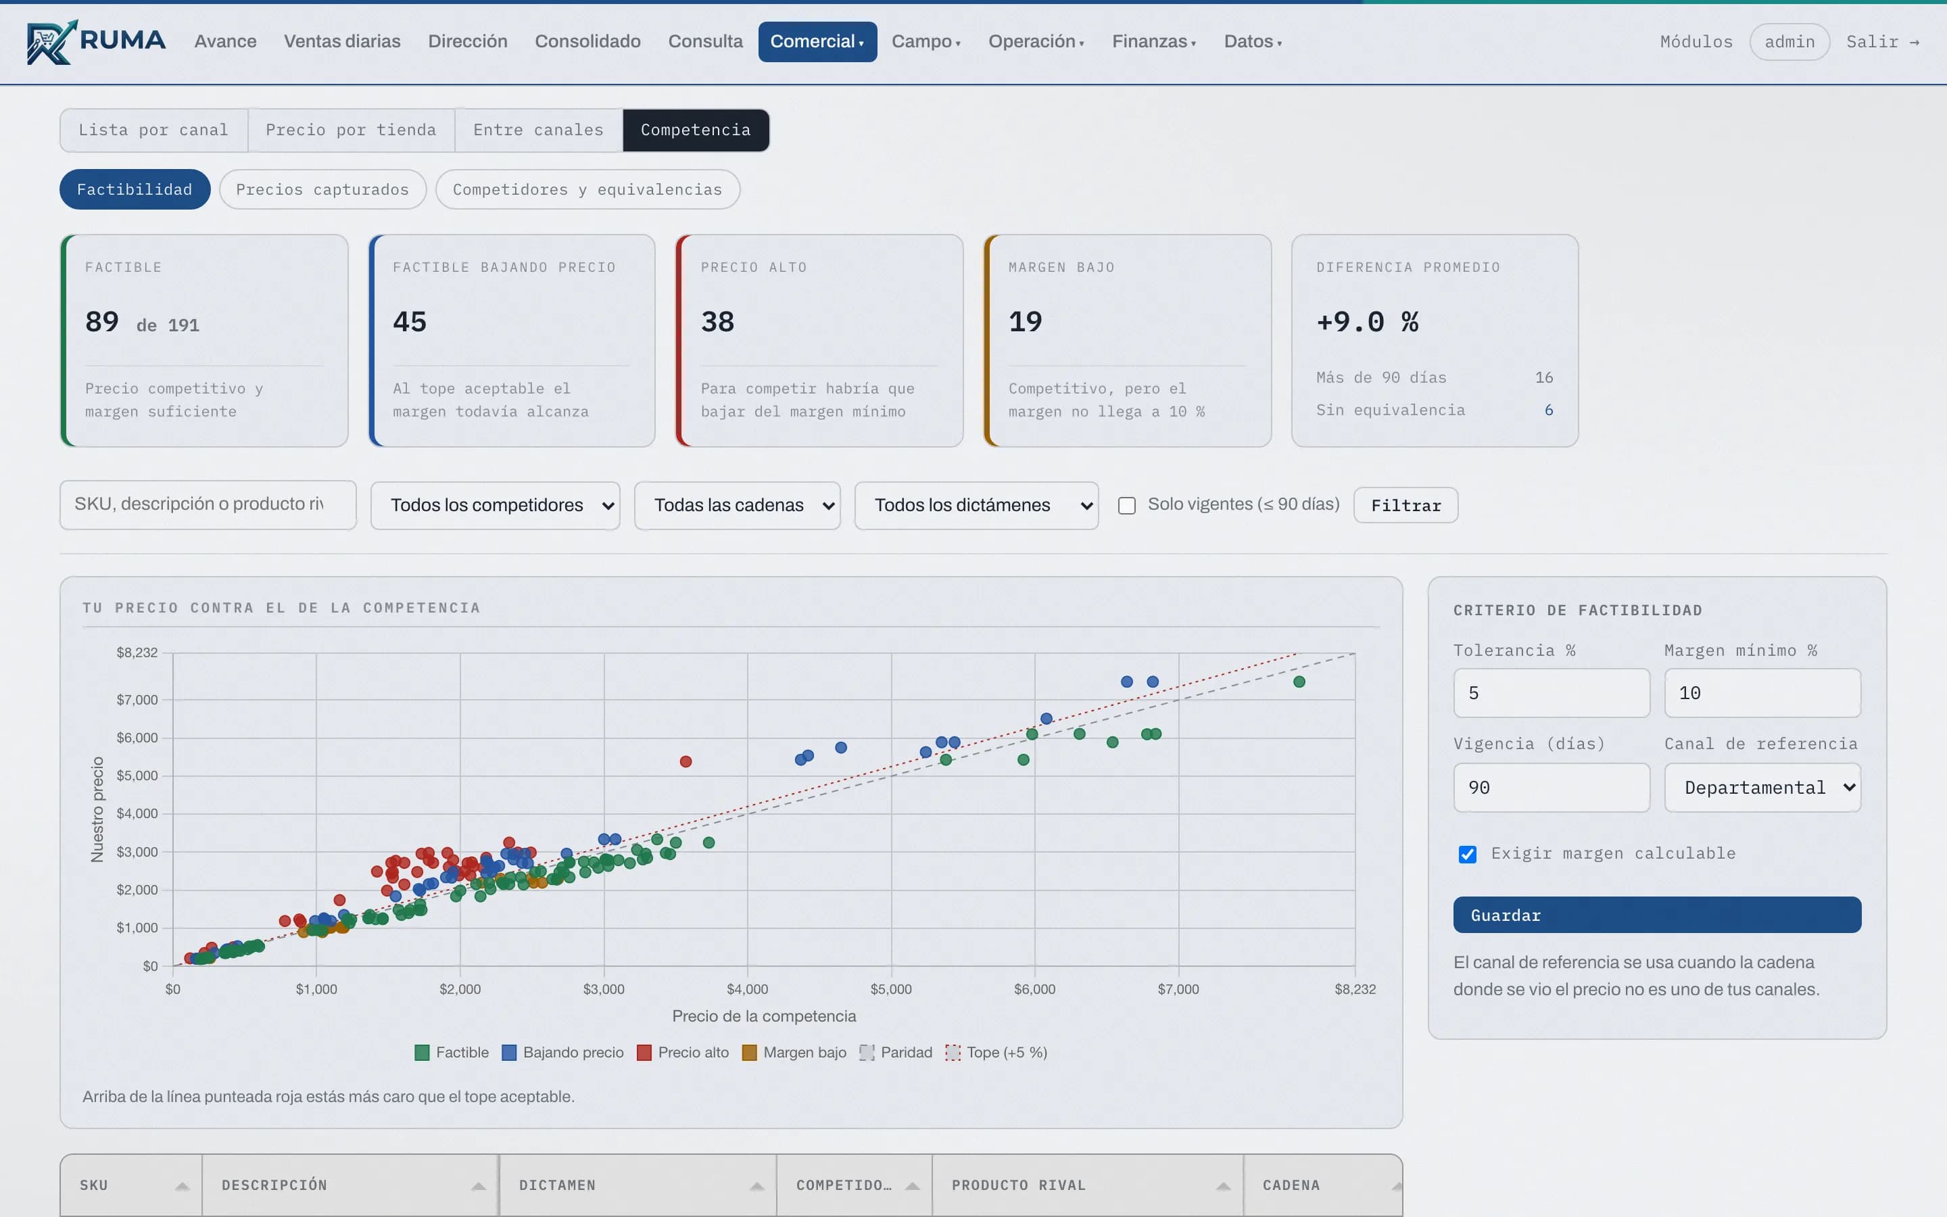Open the Módulos link
Screen dimensions: 1947x1217
1696,42
